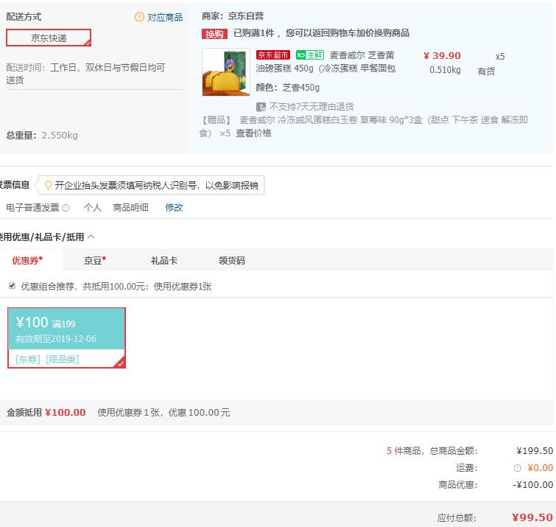
Task: Collapse the 使用优惠/礼品卡/抵用 section
Action: 91,237
